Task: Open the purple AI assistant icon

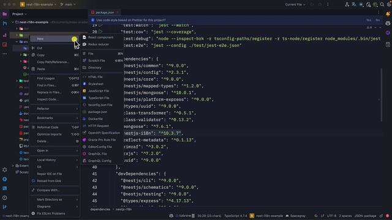Action: [388, 32]
